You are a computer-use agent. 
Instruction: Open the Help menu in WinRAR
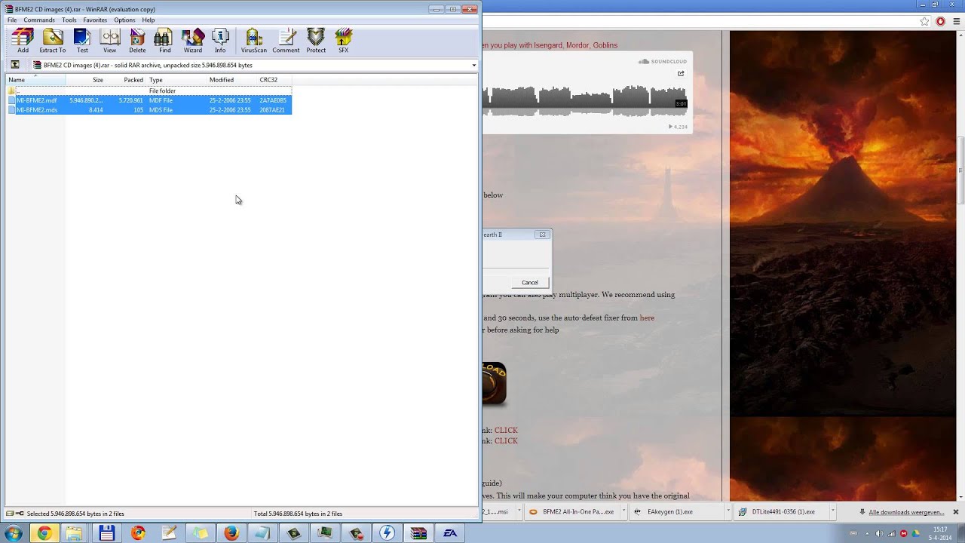(149, 20)
